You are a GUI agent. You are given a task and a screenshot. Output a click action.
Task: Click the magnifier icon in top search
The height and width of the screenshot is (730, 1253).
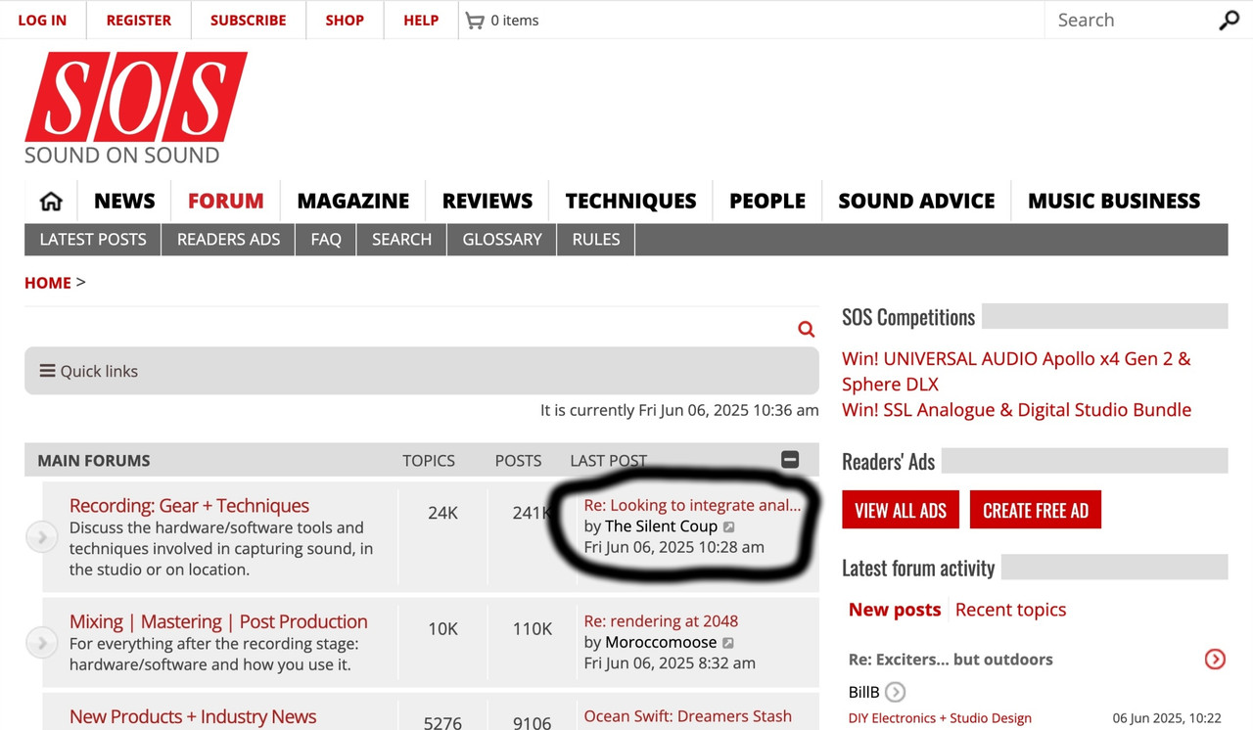(x=1229, y=21)
